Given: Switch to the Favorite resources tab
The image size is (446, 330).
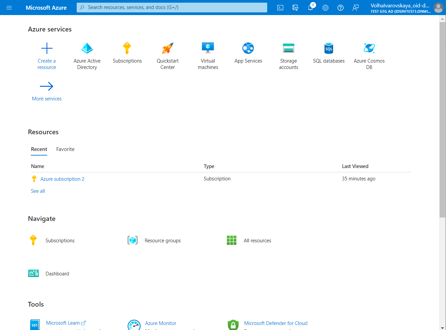Looking at the screenshot, I should 65,149.
